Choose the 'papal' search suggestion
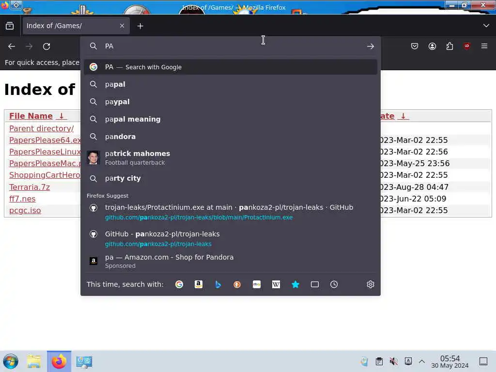 pos(230,84)
